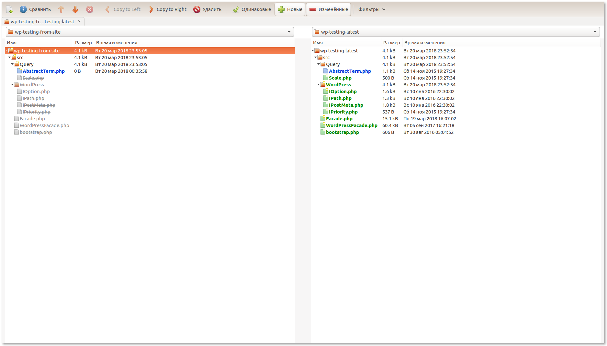This screenshot has width=607, height=346.
Task: Select missing Scale.php in left pane
Action: pyautogui.click(x=33, y=78)
